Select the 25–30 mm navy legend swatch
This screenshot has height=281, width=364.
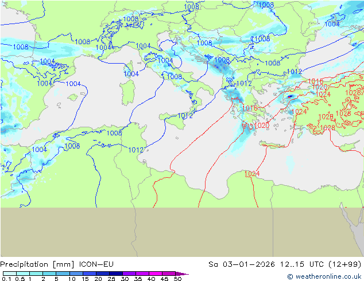click(x=115, y=274)
